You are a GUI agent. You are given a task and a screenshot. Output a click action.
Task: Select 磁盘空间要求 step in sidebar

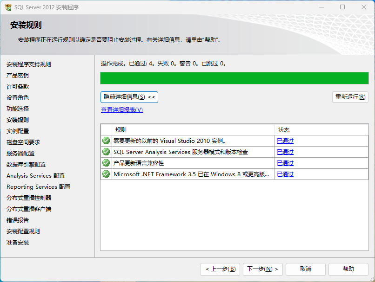[23, 142]
